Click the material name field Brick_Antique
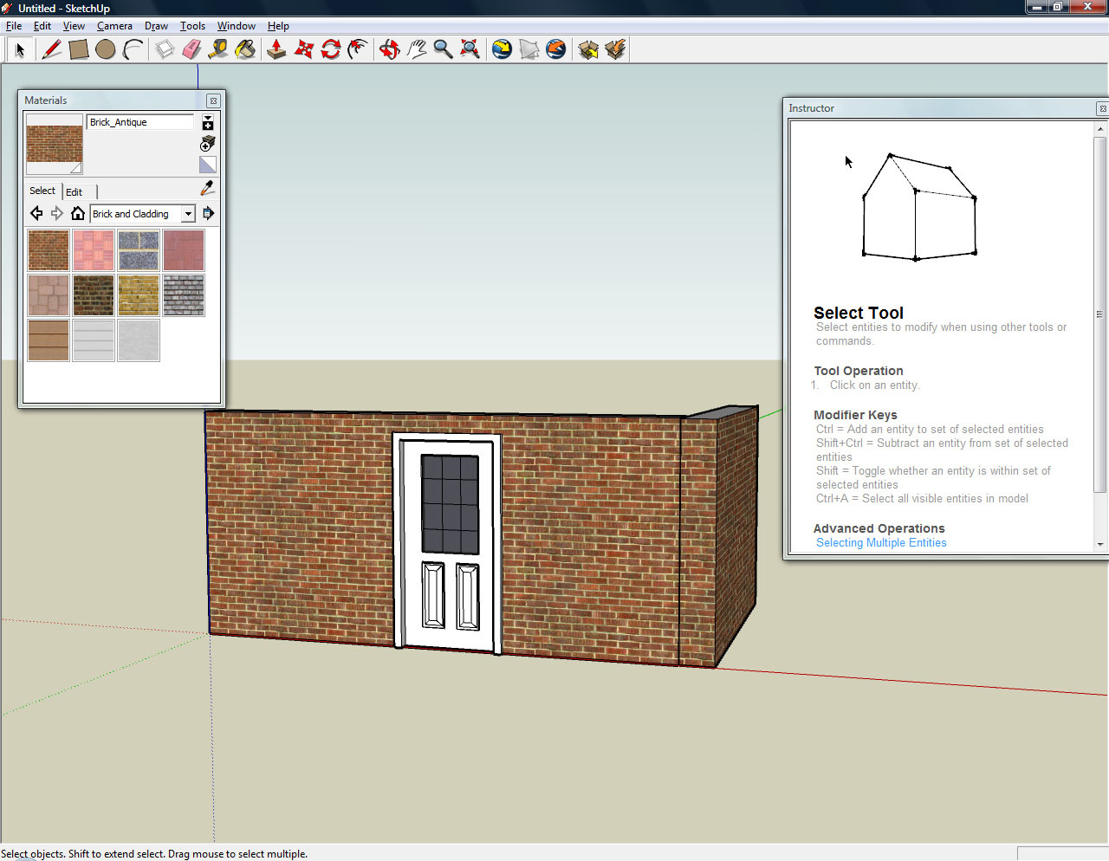 tap(140, 122)
